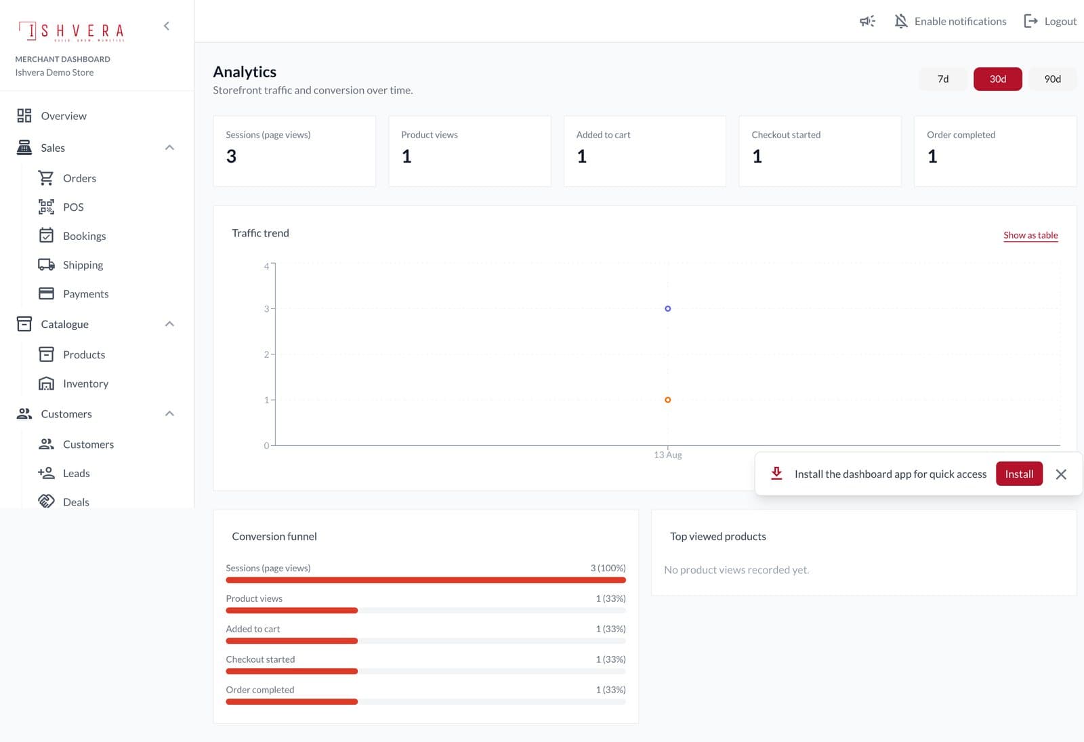Click the Sessions funnel progress bar
Viewport: 1084px width, 742px height.
coord(425,580)
